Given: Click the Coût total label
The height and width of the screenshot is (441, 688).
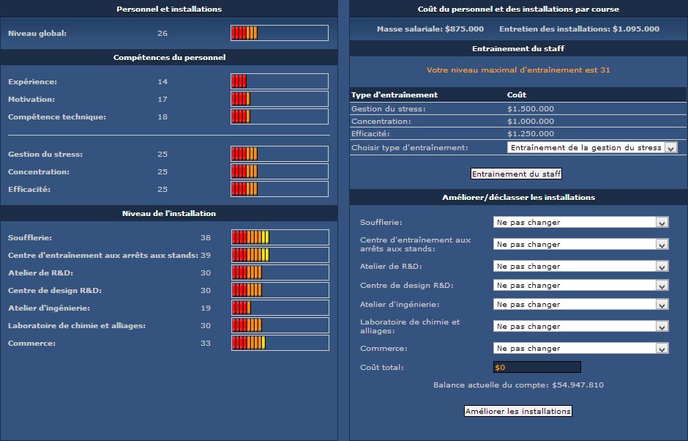Looking at the screenshot, I should 382,367.
